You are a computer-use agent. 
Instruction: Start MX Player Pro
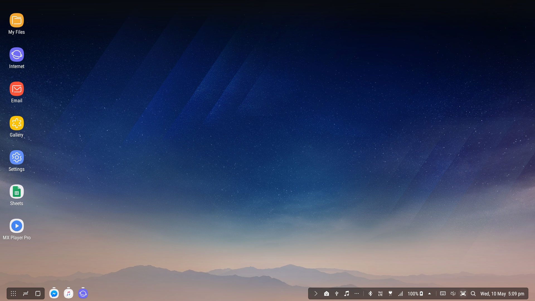point(17,226)
